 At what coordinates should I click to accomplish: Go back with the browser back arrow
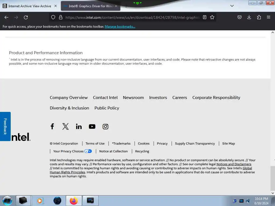[x=6, y=17]
